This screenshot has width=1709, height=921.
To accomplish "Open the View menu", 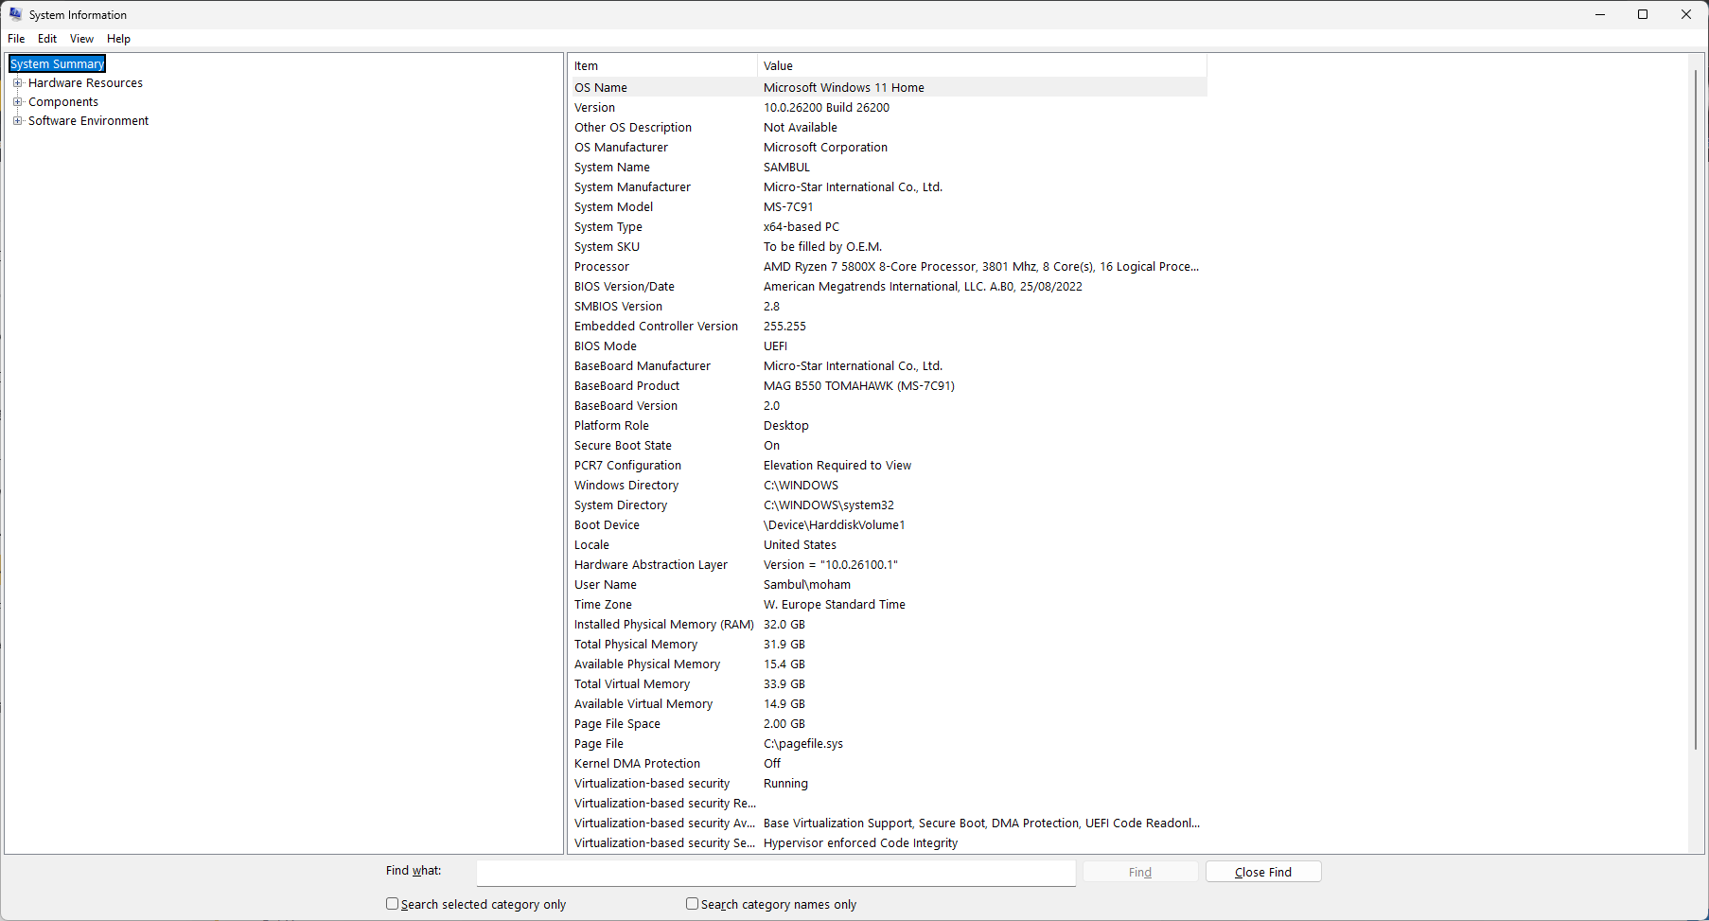I will click(x=81, y=39).
